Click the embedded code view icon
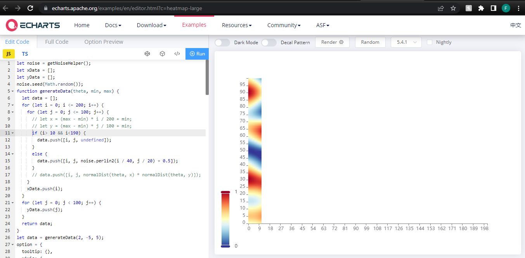Screen dimensions: 525x258 tap(177, 53)
